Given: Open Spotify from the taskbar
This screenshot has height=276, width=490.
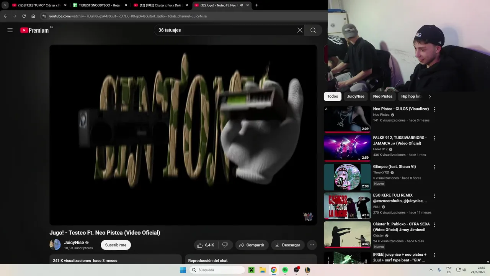Looking at the screenshot, I should [x=285, y=270].
